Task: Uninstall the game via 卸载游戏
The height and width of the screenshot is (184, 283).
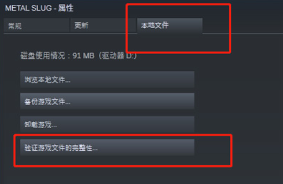Action: click(107, 124)
